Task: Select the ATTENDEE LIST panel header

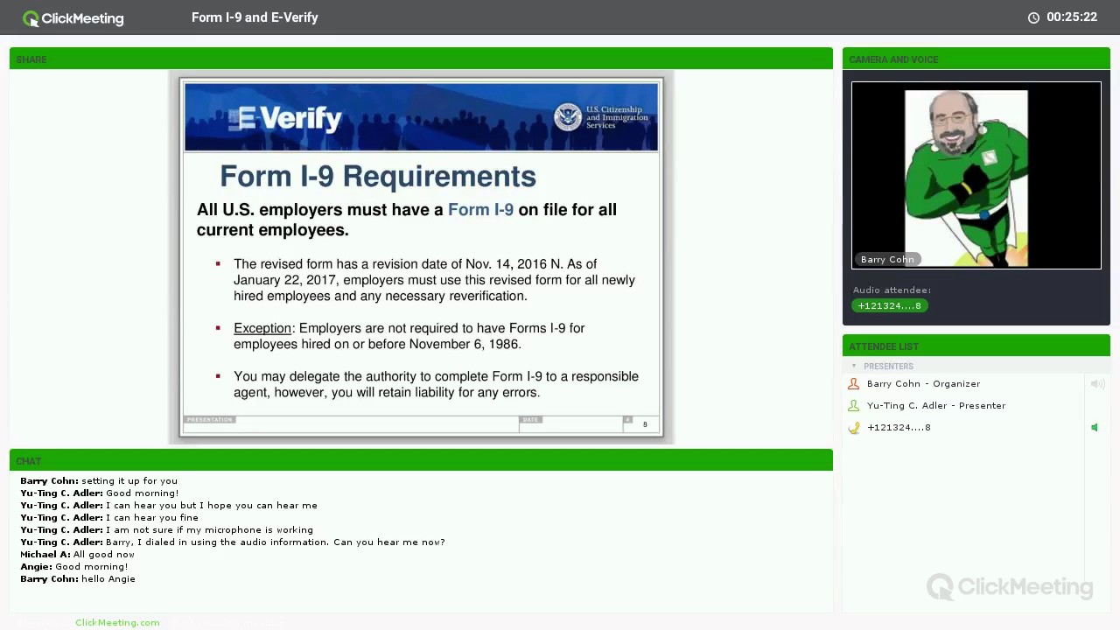Action: (976, 346)
